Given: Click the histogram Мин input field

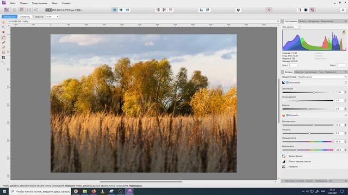Looking at the screenshot, I should tap(293, 66).
